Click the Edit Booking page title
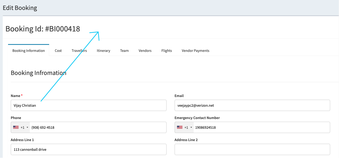 point(20,8)
